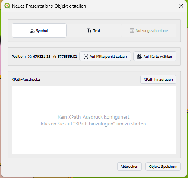Click the 'Position:' label
The image size is (188, 178).
click(x=19, y=57)
